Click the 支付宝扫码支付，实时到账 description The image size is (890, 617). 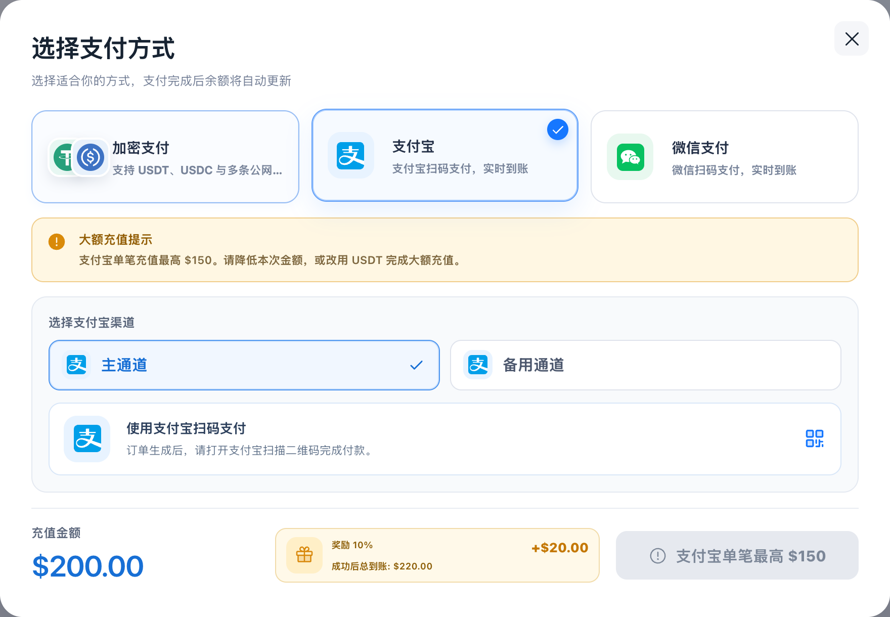[x=460, y=169]
